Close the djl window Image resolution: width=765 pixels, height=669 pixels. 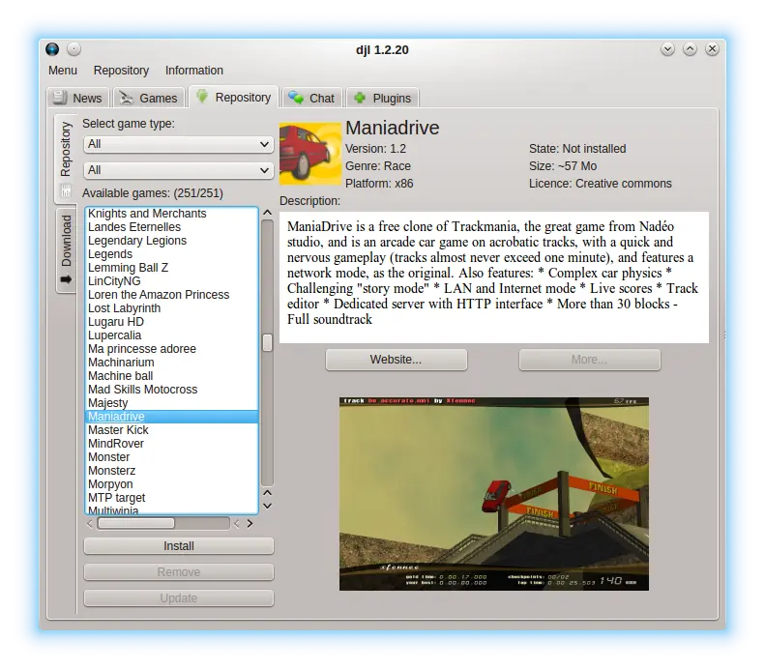[713, 49]
